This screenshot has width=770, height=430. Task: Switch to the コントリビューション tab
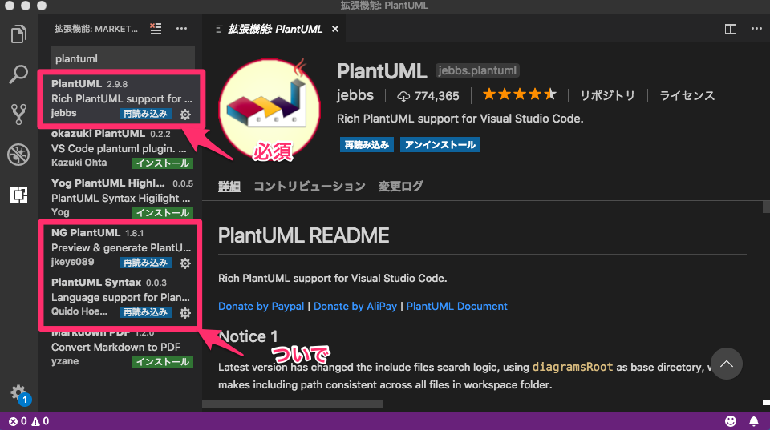(x=310, y=187)
